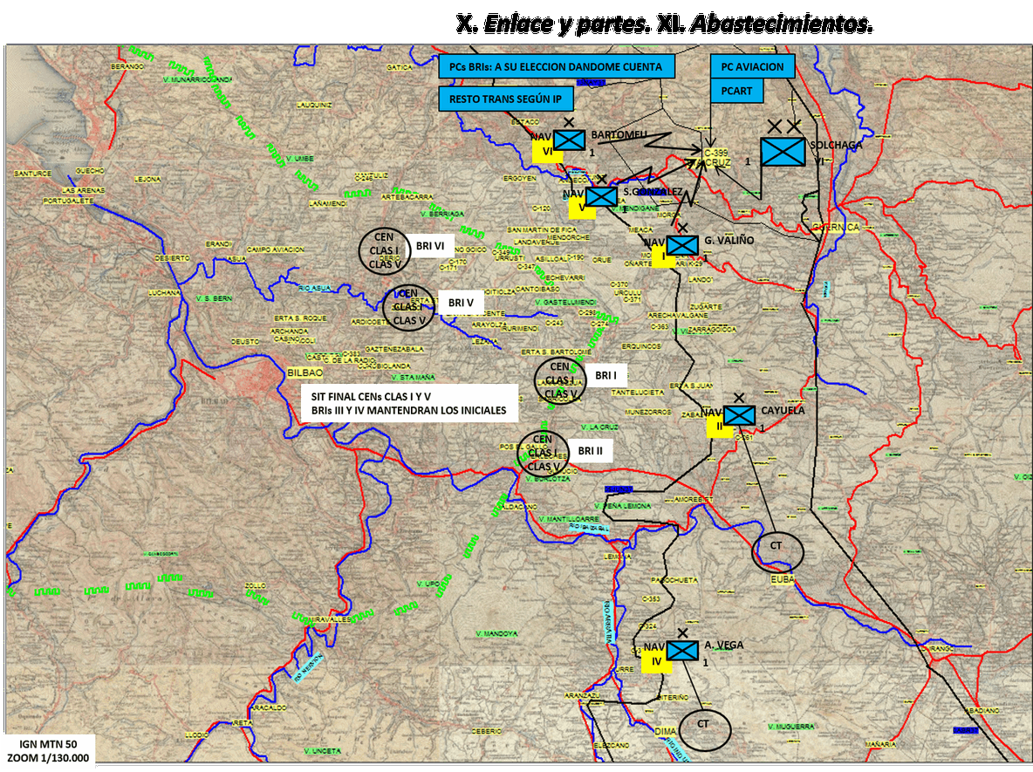This screenshot has height=772, width=1033.
Task: Click the 'CAYUELA' name label
Action: click(x=783, y=410)
